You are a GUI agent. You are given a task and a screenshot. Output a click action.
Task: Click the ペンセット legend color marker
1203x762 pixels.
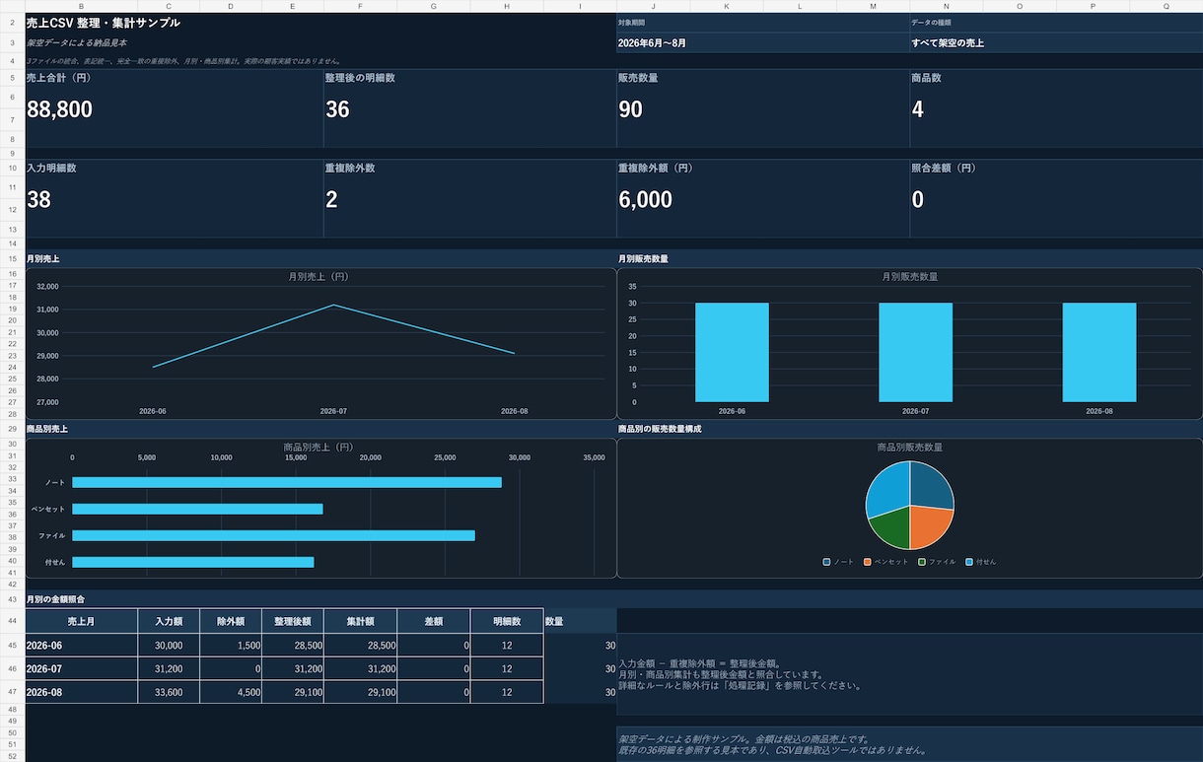tap(868, 562)
